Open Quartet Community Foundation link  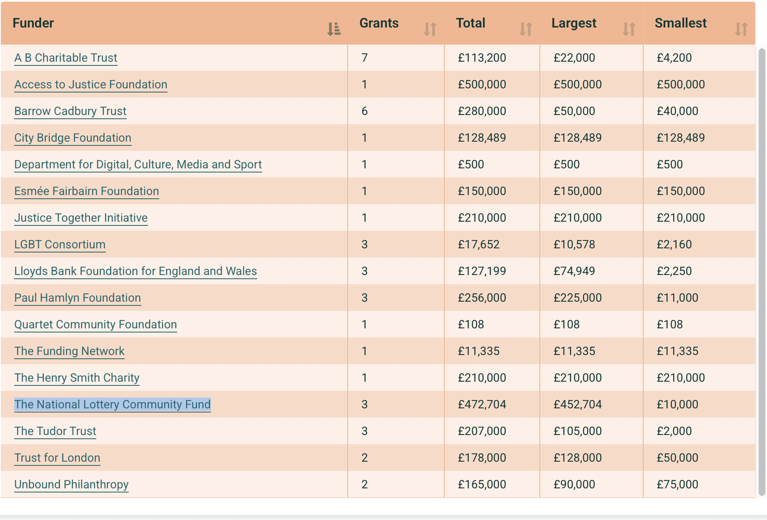pyautogui.click(x=95, y=325)
